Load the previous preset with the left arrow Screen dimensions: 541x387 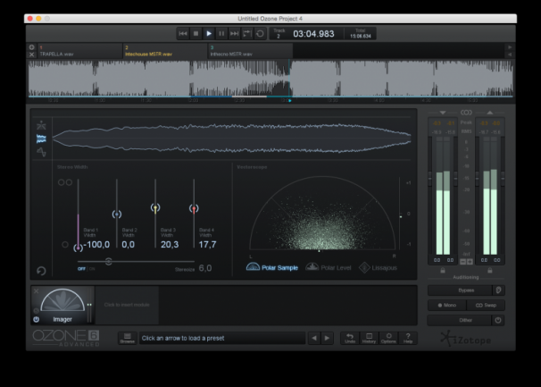pyautogui.click(x=313, y=338)
